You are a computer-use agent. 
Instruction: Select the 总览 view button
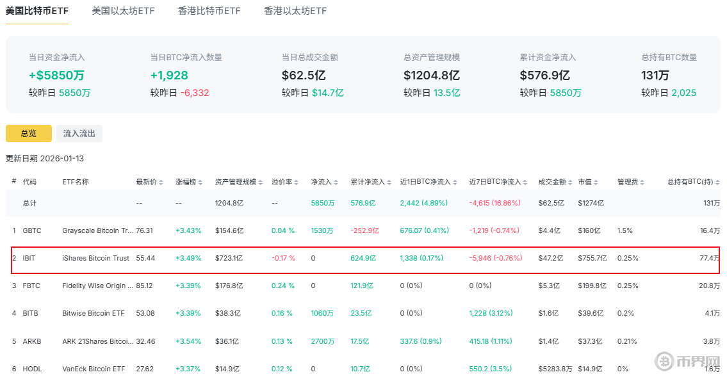tap(29, 133)
